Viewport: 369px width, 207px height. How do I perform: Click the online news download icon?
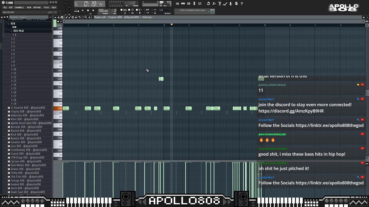[212, 11]
